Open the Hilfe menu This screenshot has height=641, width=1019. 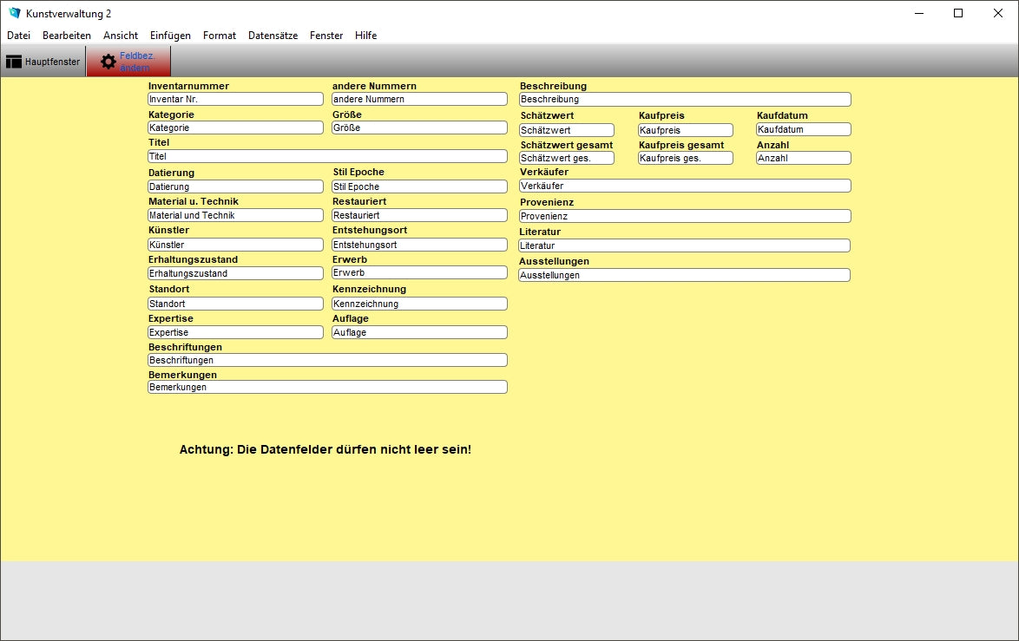tap(365, 36)
